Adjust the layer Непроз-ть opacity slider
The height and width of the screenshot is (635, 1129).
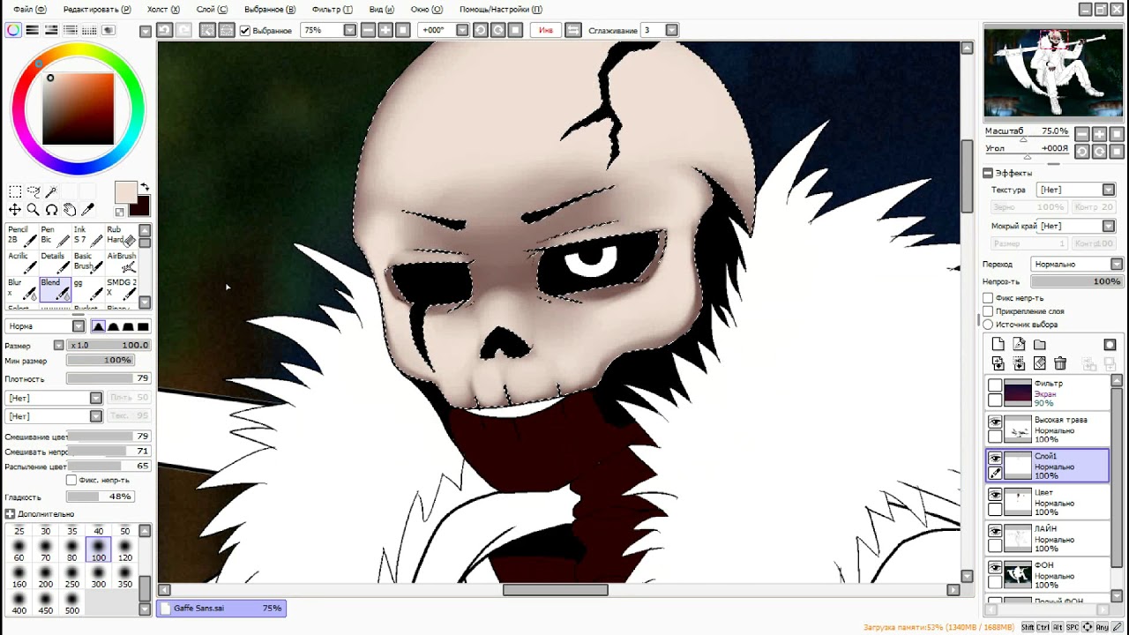(x=1077, y=281)
